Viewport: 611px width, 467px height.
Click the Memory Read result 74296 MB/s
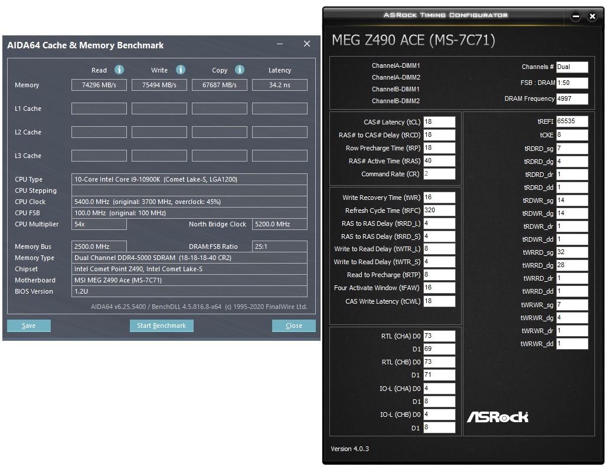pyautogui.click(x=99, y=85)
